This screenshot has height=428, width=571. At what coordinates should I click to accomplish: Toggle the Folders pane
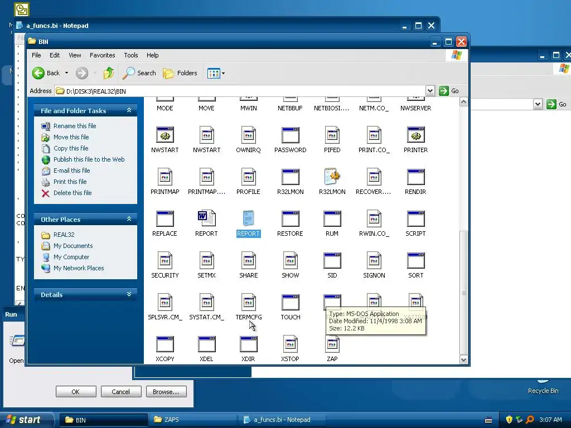180,73
